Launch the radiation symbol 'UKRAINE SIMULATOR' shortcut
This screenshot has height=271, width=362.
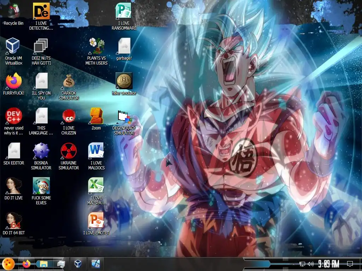[69, 151]
